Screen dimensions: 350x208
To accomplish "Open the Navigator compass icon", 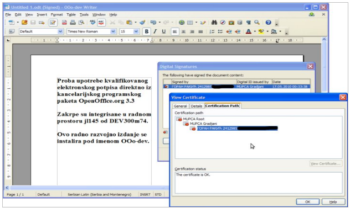I will pyautogui.click(x=223, y=23).
